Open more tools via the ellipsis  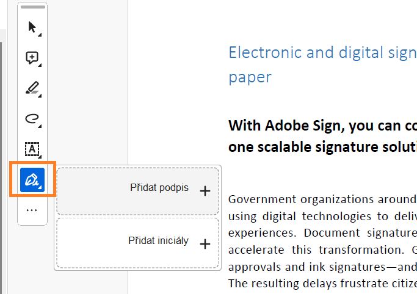[x=32, y=210]
